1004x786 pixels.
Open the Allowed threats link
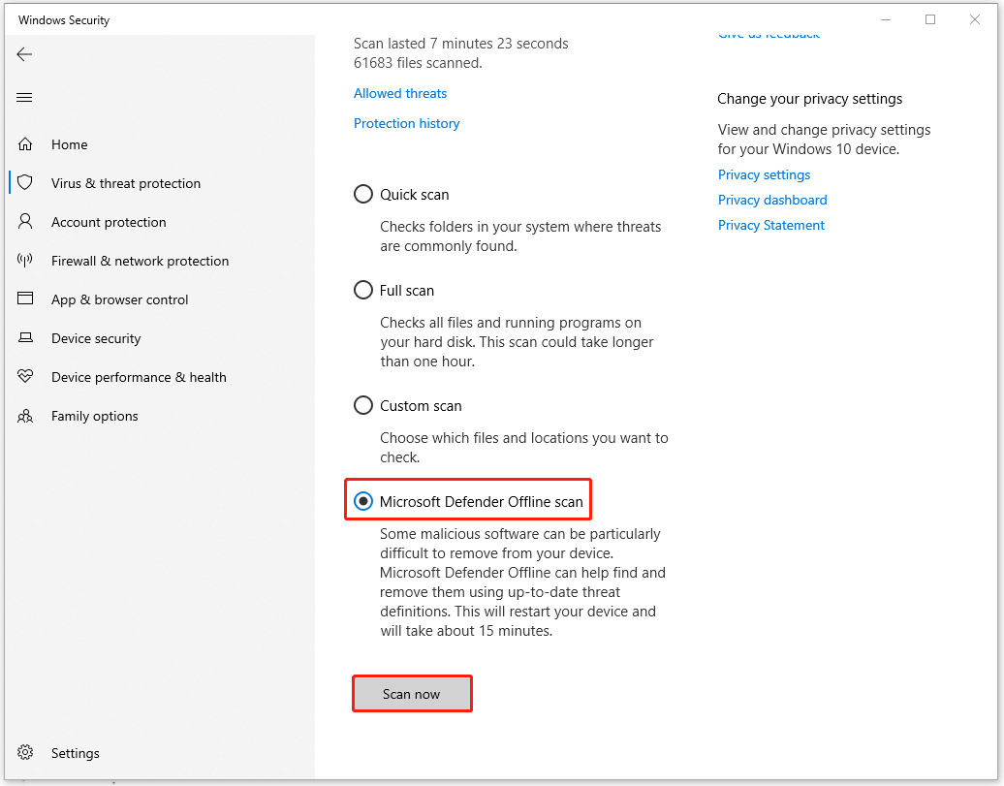(x=400, y=94)
